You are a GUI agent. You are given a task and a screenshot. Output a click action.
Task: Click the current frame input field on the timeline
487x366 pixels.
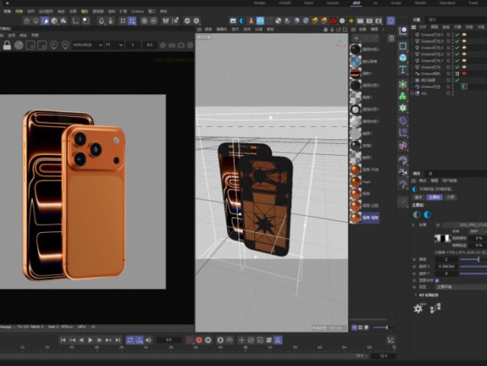coord(168,340)
